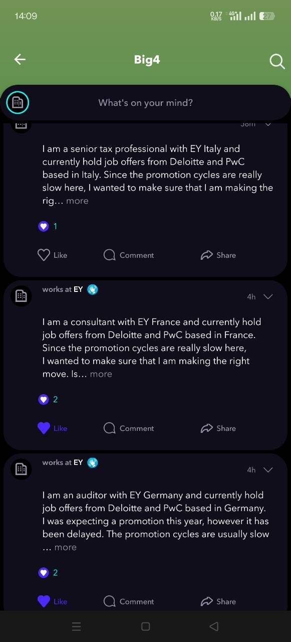
Task: Expand the EY France post with more
Action: pos(101,374)
